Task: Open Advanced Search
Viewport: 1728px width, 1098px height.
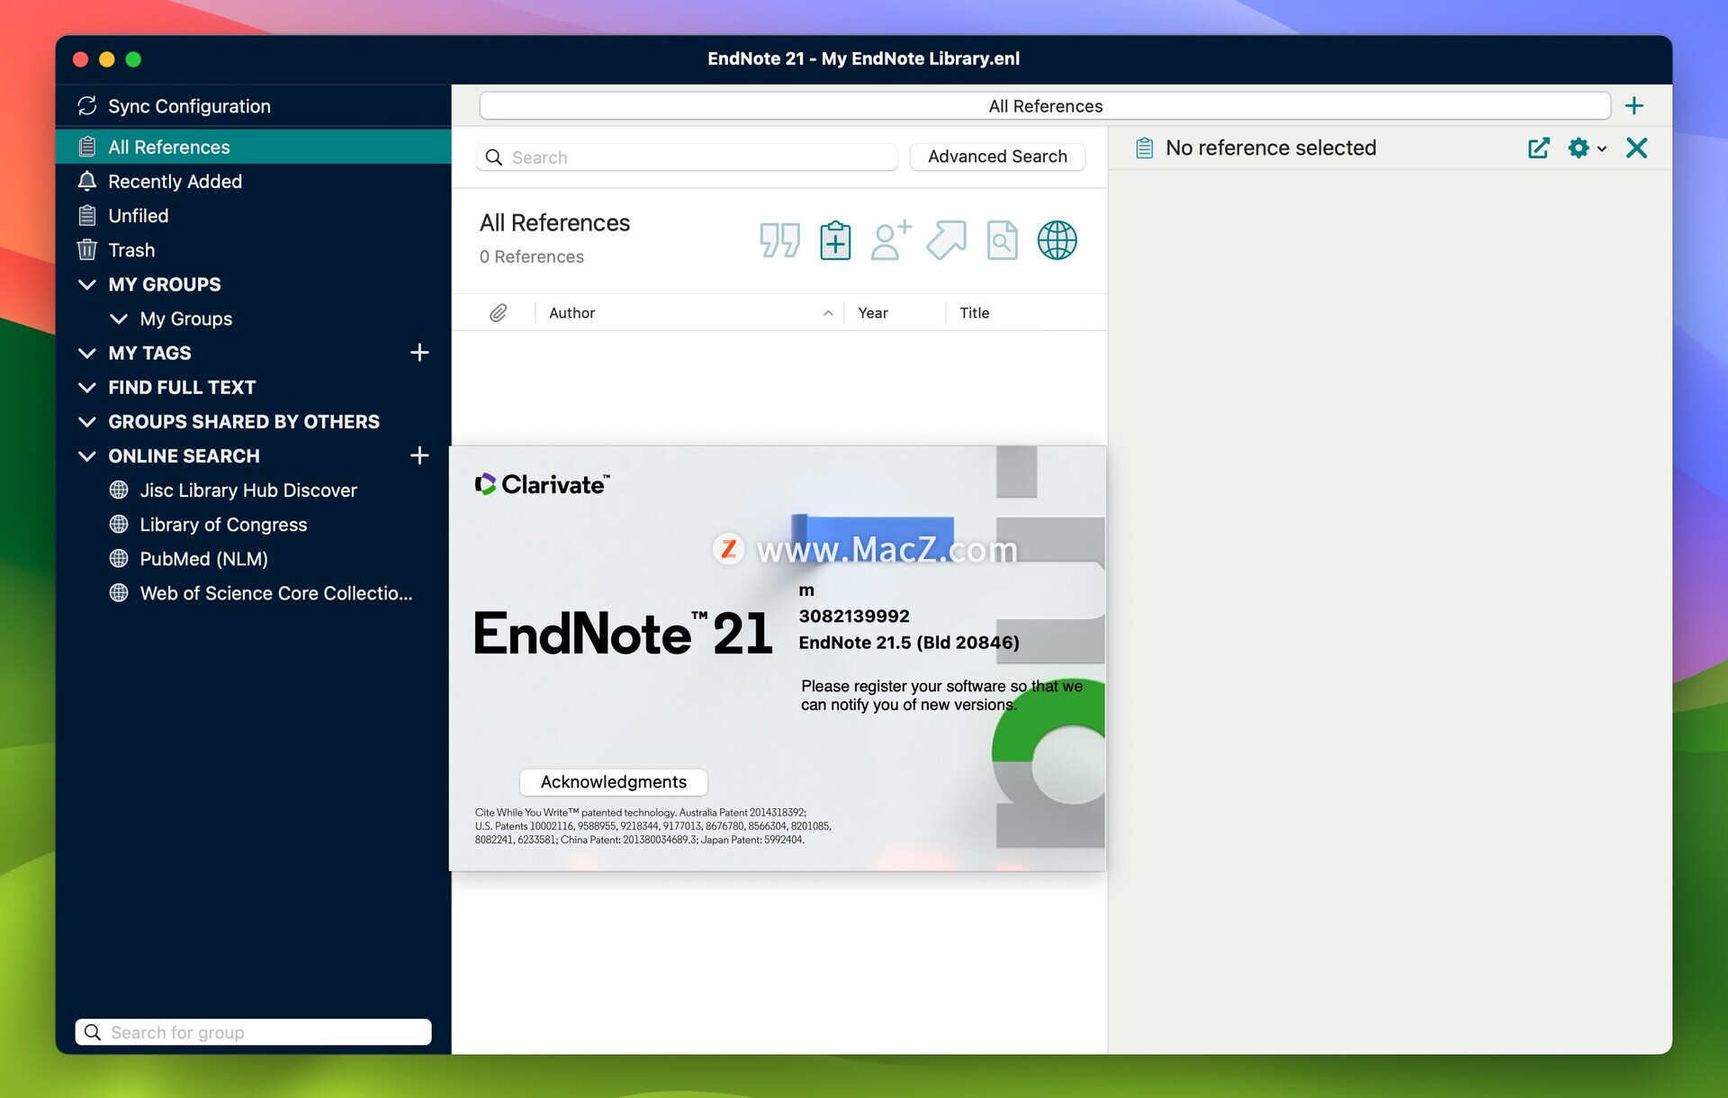Action: coord(997,157)
